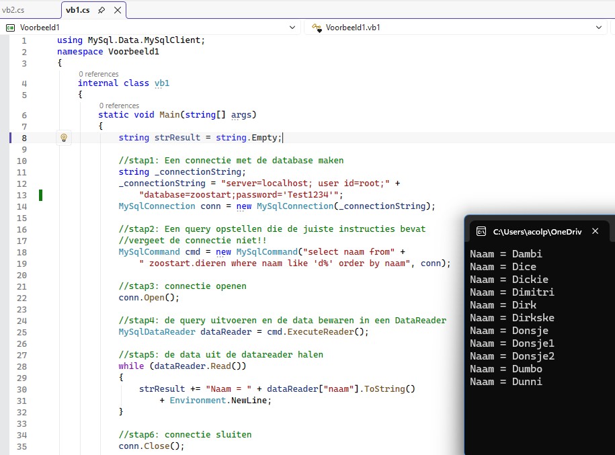Viewport: 615px width, 455px height.
Task: Click 'namespace' keyword on line 2
Action: click(x=80, y=51)
